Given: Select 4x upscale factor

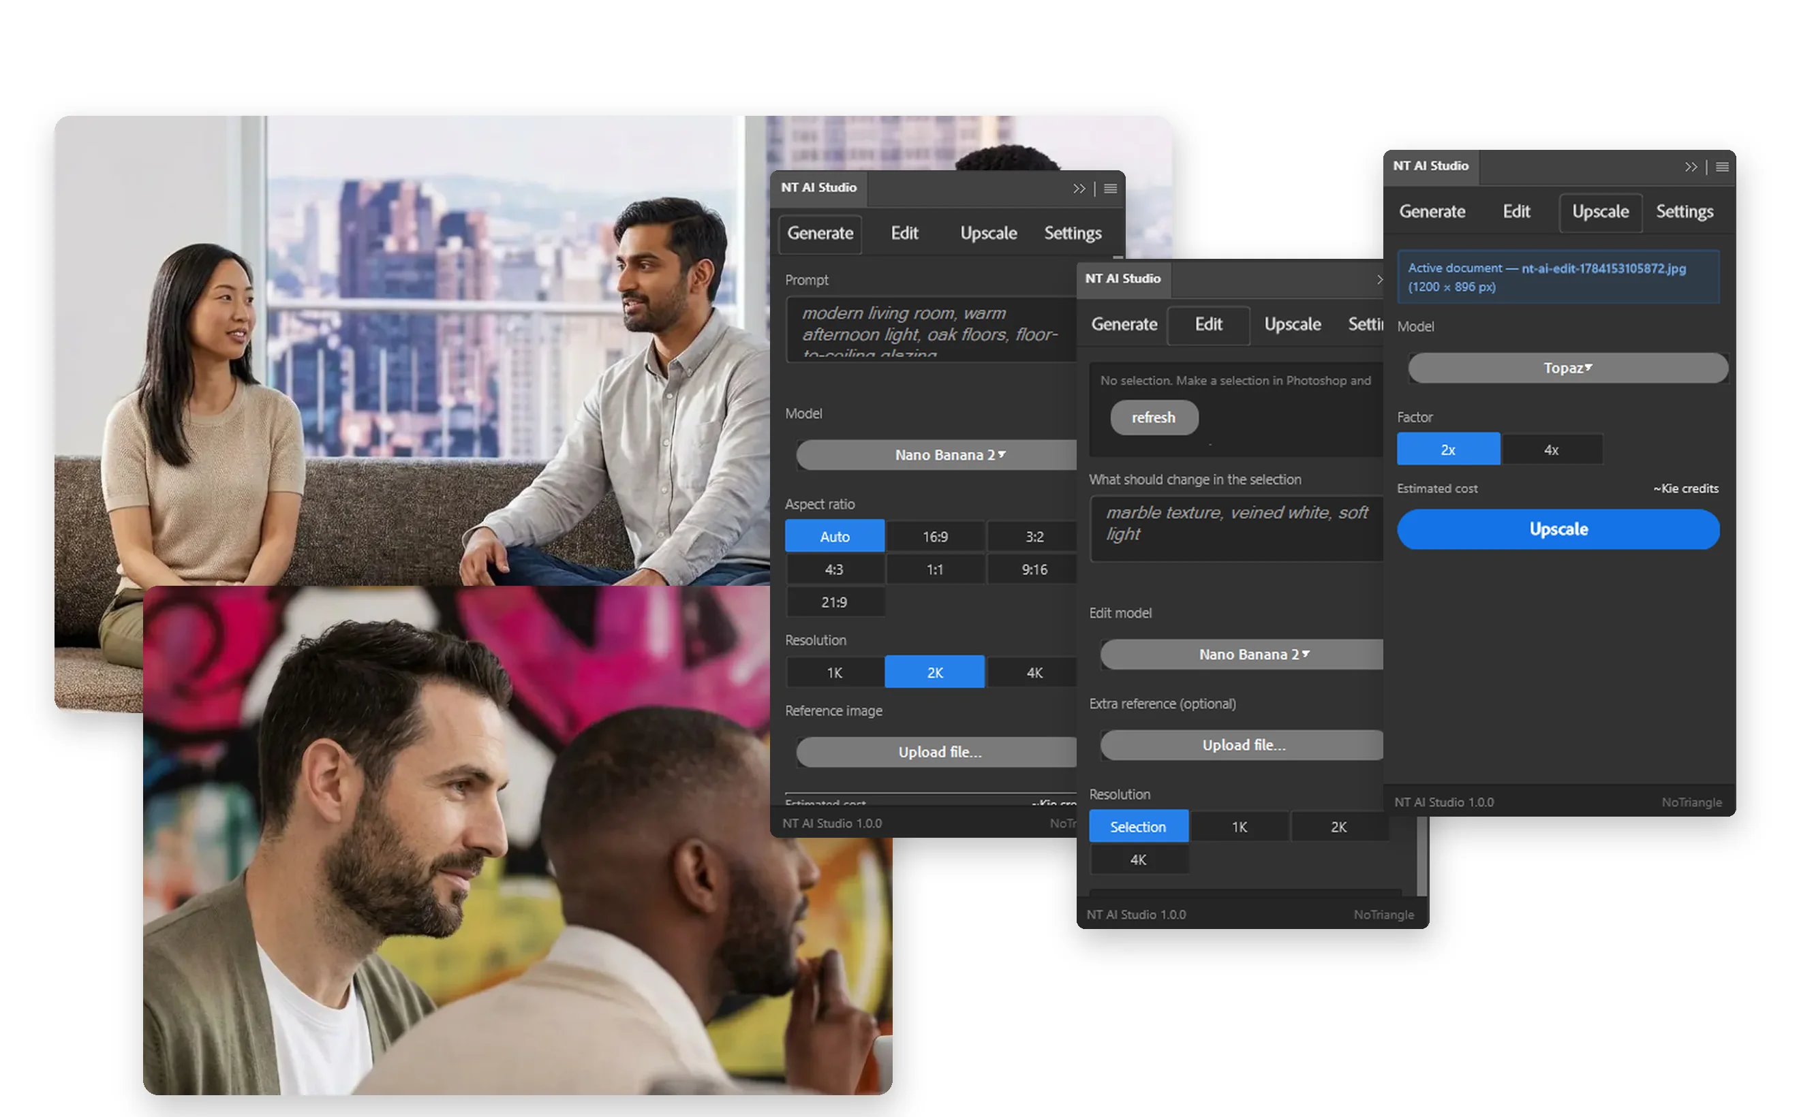Looking at the screenshot, I should 1552,449.
